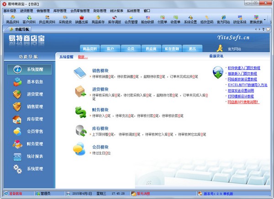The height and width of the screenshot is (199, 274).
Task: Select 系统提醒 in sidebar
Action: point(29,70)
